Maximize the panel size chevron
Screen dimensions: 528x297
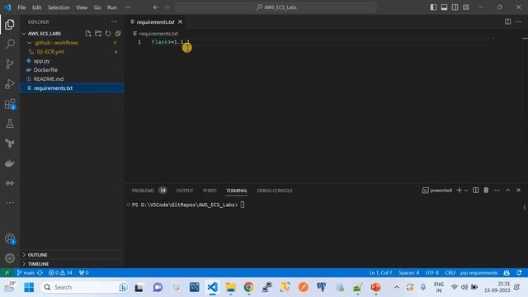click(507, 191)
